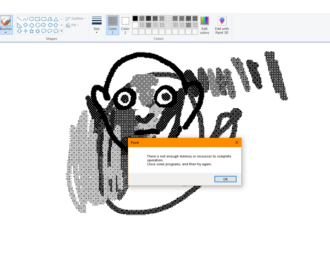Select the Hexagon shape

[38, 25]
